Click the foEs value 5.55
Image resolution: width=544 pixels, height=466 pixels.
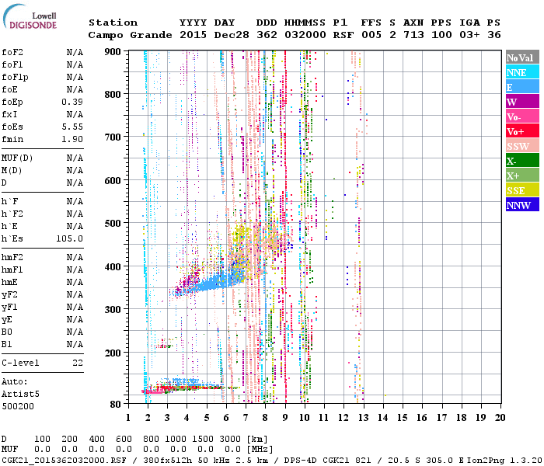72,127
